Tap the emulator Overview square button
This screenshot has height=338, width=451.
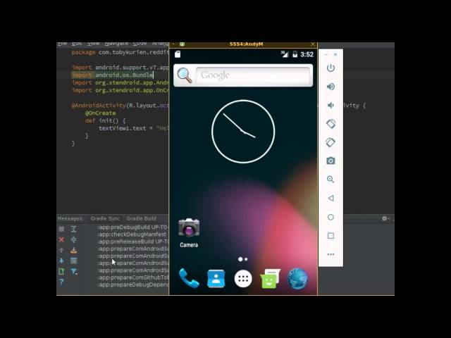pos(330,236)
